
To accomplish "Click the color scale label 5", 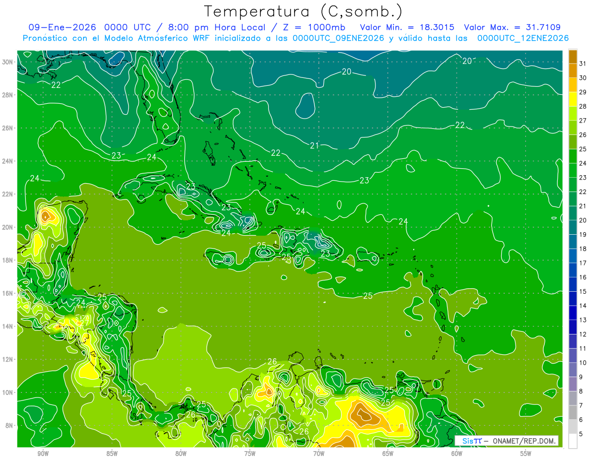I will (582, 434).
